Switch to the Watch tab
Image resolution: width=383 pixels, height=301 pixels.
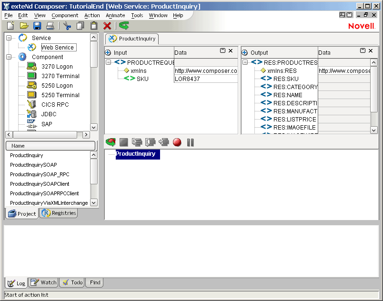tap(43, 282)
